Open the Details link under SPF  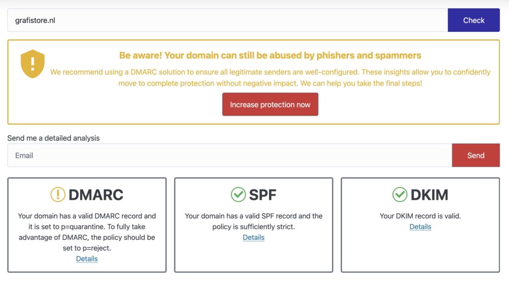[x=254, y=237]
